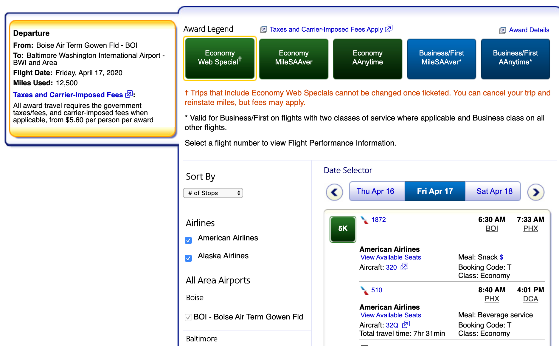Viewport: 559px width, 346px height.
Task: Open Taxes and Carrier-Imposed Fees Apply link
Action: 326,29
